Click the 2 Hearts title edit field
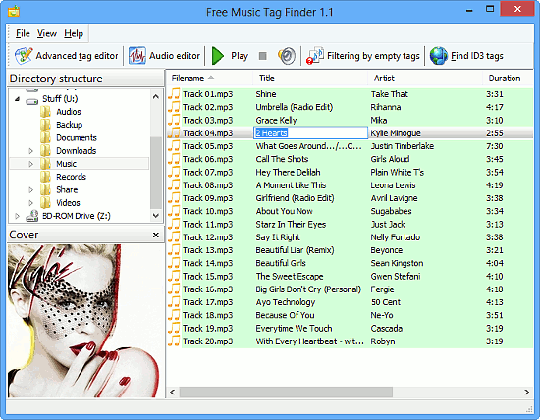The width and height of the screenshot is (540, 420). [310, 133]
